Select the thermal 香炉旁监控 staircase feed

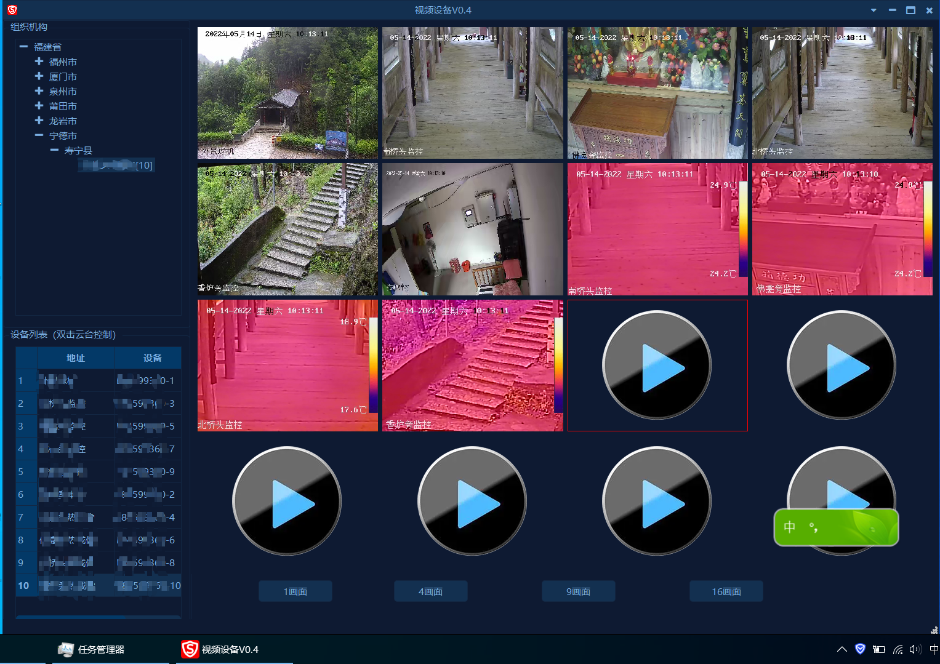coord(473,366)
